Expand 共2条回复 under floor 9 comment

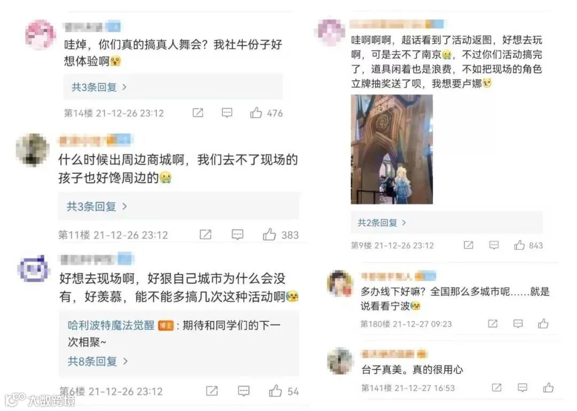coord(382,222)
